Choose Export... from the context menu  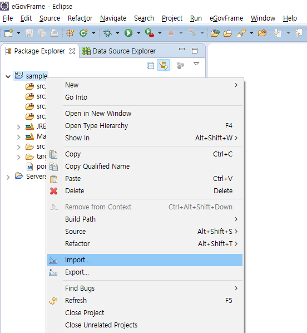point(145,272)
